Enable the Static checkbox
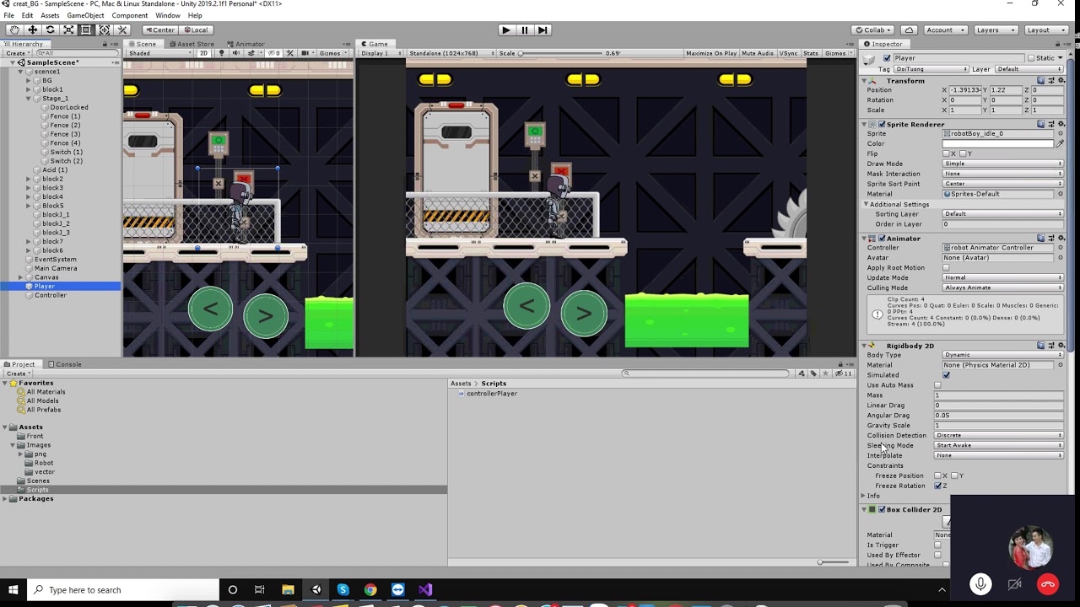Image resolution: width=1080 pixels, height=607 pixels. coord(1030,58)
